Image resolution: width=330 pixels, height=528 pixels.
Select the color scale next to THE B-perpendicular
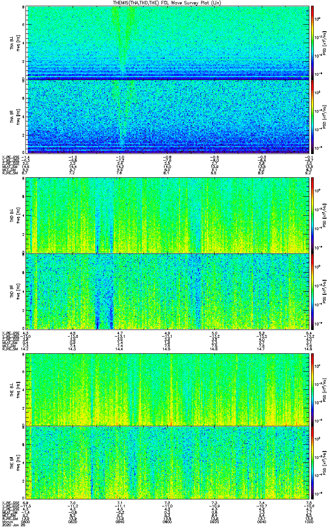coord(312,389)
